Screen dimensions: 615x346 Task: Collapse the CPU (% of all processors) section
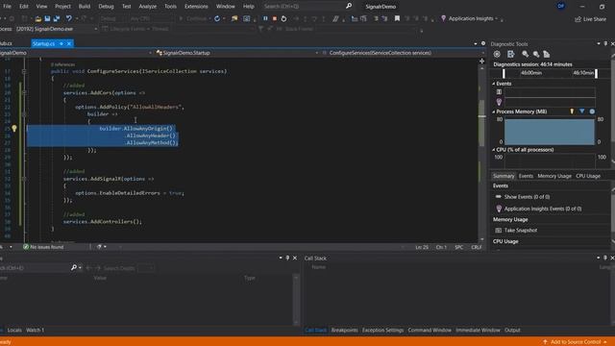(494, 150)
